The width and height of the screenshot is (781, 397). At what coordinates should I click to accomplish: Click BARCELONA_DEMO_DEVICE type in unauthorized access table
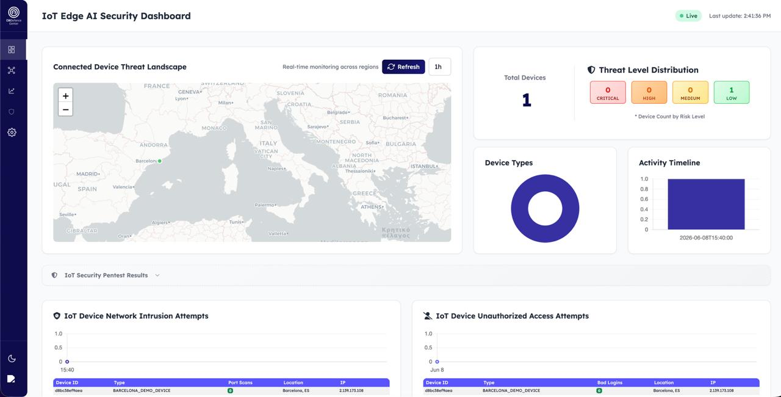pyautogui.click(x=511, y=390)
